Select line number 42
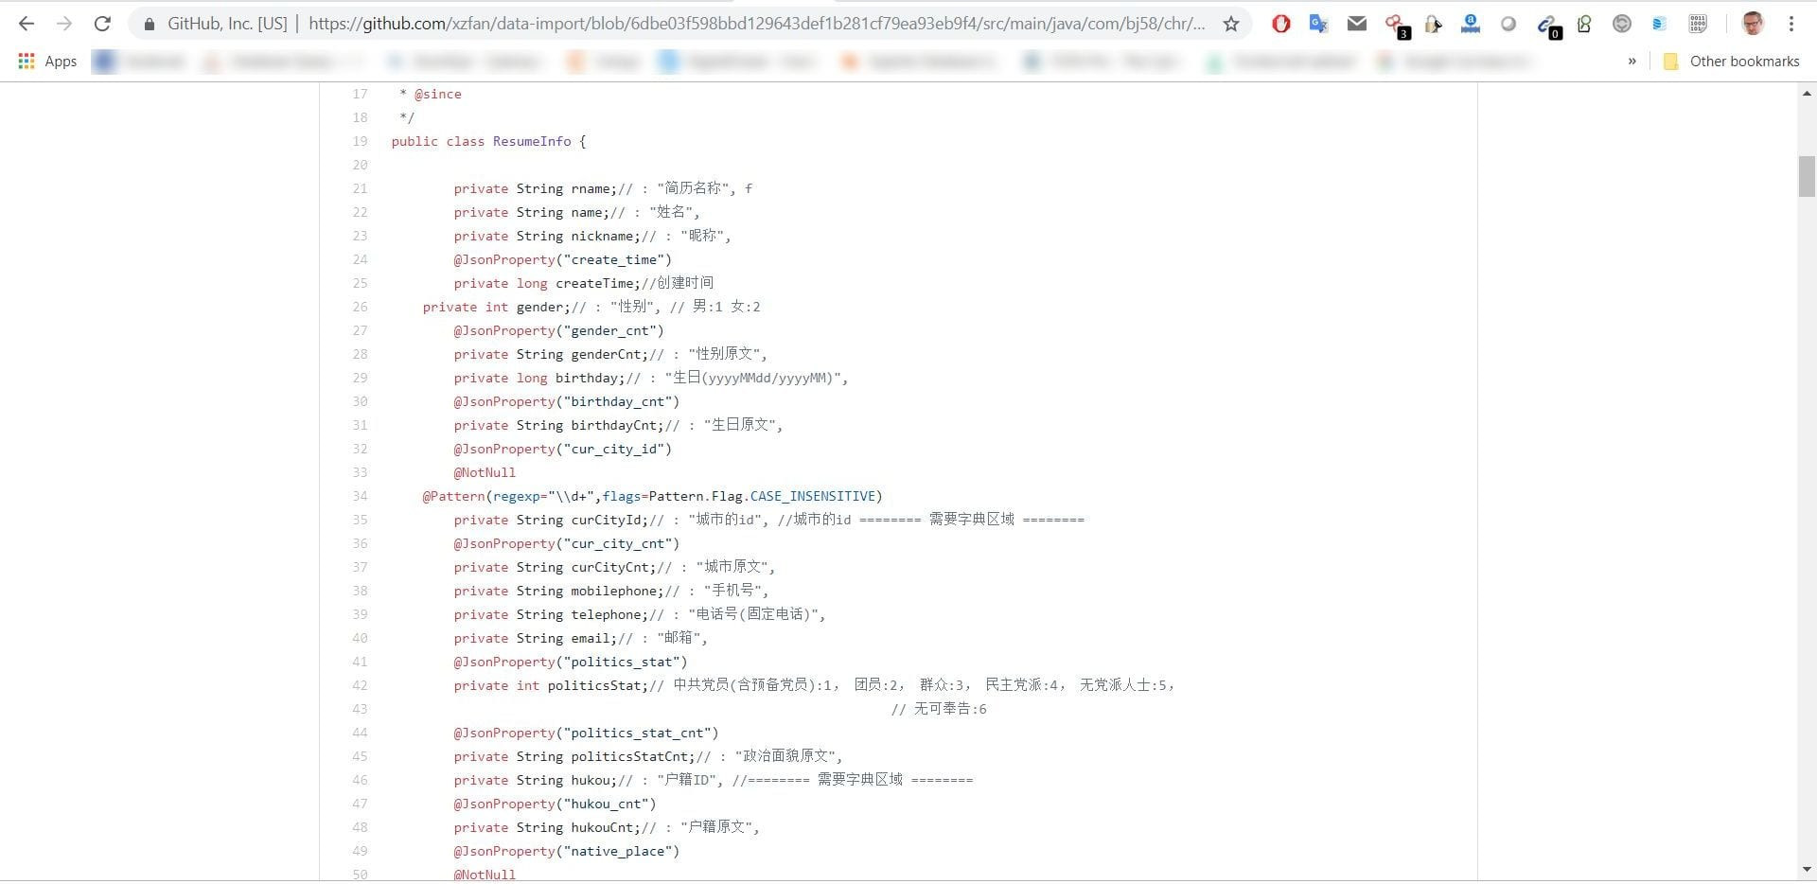This screenshot has width=1817, height=884. [x=360, y=685]
